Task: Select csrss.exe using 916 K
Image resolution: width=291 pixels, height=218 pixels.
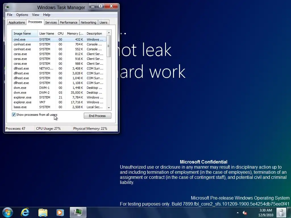Action: pyautogui.click(x=59, y=59)
